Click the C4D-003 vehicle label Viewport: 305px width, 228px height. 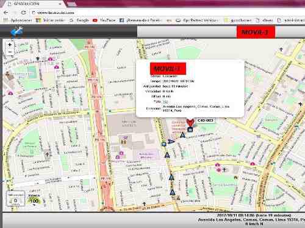[x=205, y=120]
